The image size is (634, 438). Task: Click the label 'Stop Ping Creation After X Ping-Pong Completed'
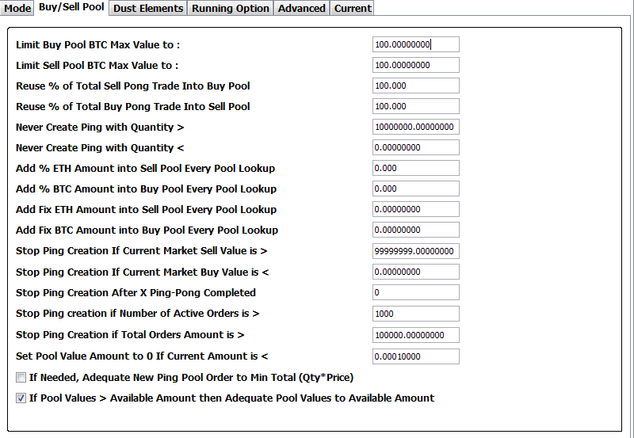(x=136, y=292)
